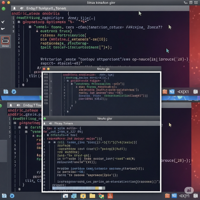200x200 pixels.
Task: Click the user icon in top editor toolbar
Action: 14,8
